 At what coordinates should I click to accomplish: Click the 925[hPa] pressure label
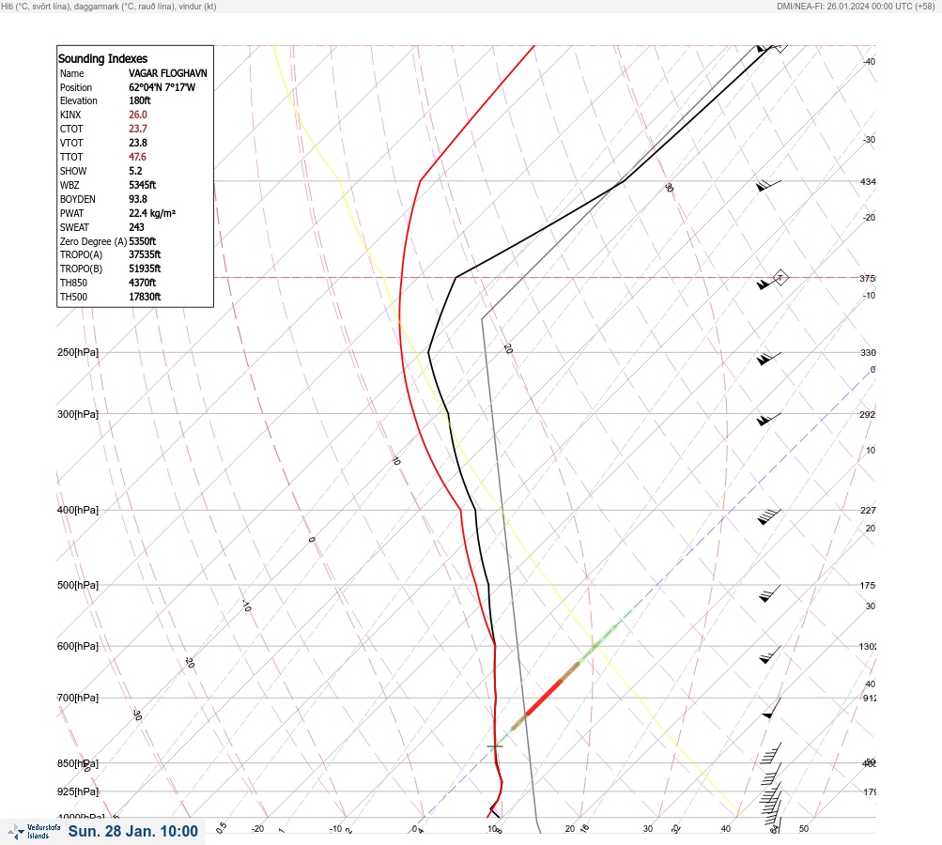pyautogui.click(x=78, y=791)
